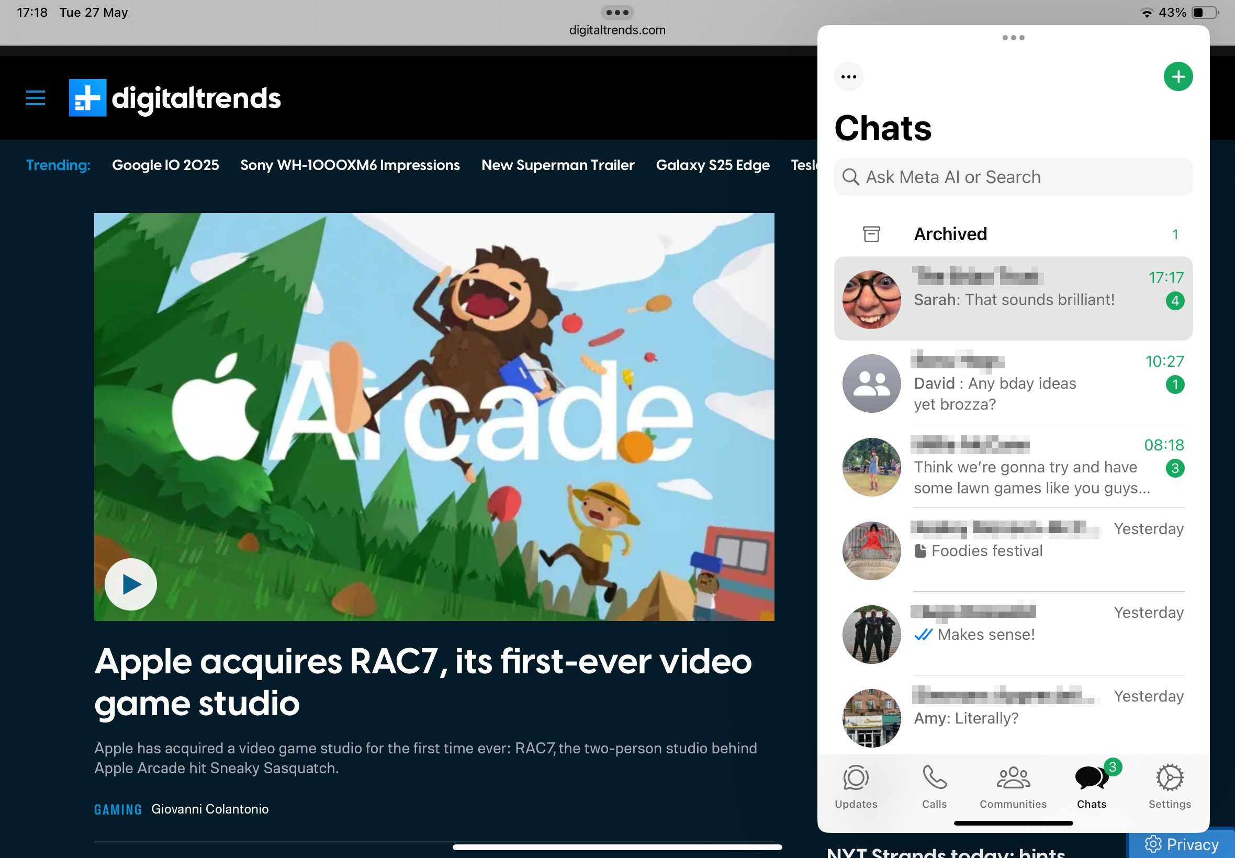
Task: Switch to the Calls tab
Action: coord(934,786)
